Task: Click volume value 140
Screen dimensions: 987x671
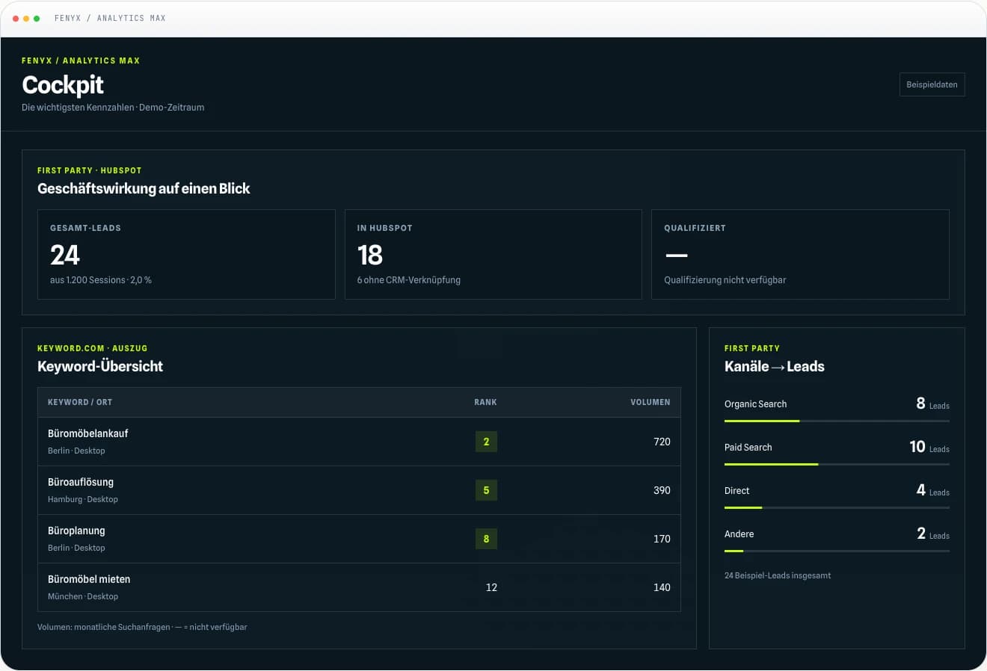Action: point(662,587)
